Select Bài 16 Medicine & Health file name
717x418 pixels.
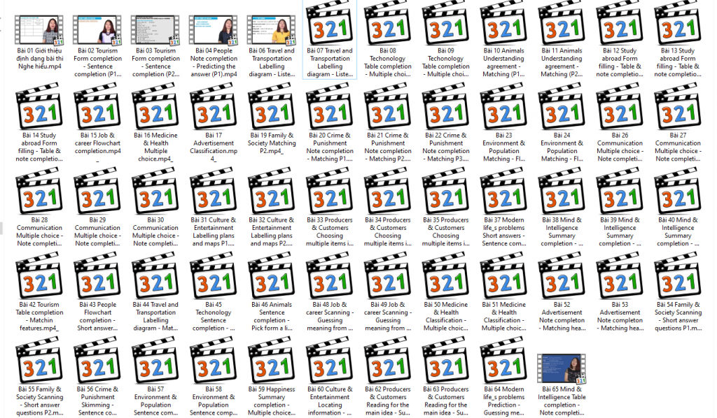coord(155,147)
